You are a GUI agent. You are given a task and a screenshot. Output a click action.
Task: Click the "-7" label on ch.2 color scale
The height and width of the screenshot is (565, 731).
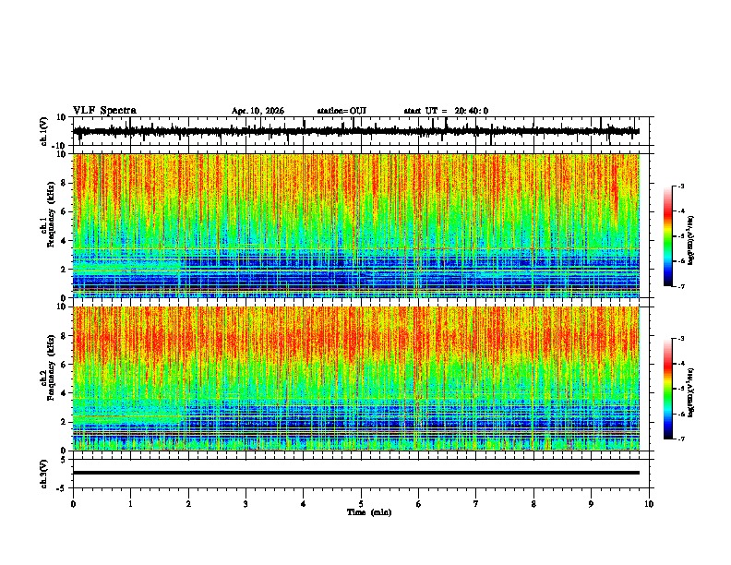click(x=680, y=439)
